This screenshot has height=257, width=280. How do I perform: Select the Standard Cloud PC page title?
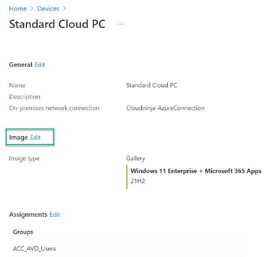pos(57,24)
